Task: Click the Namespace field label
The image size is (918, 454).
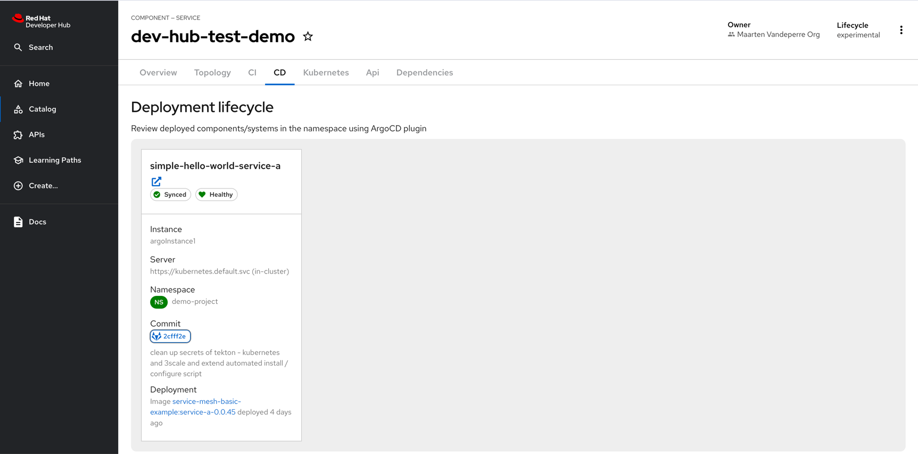Action: point(172,290)
